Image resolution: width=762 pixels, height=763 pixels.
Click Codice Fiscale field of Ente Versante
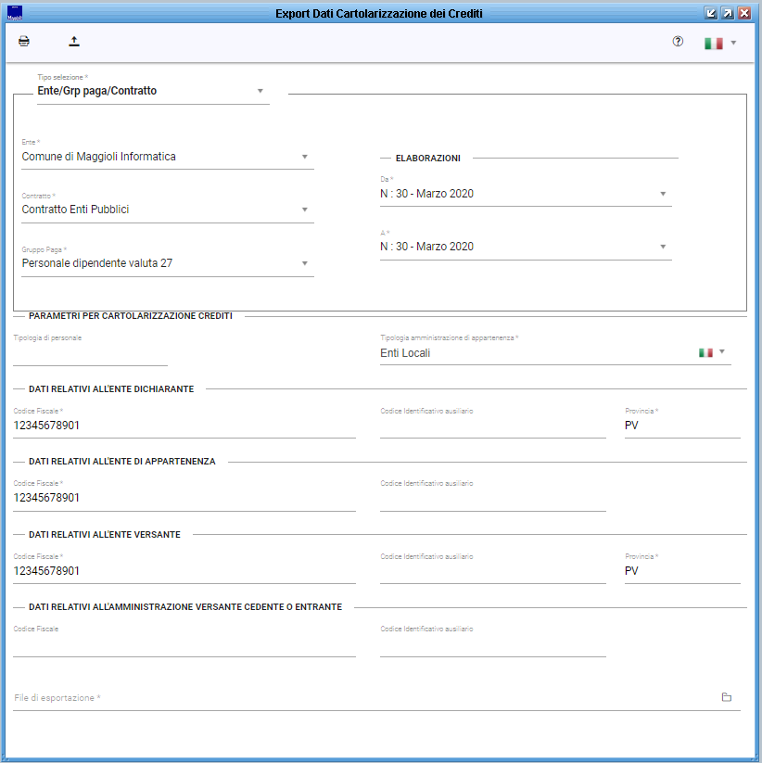(x=184, y=571)
